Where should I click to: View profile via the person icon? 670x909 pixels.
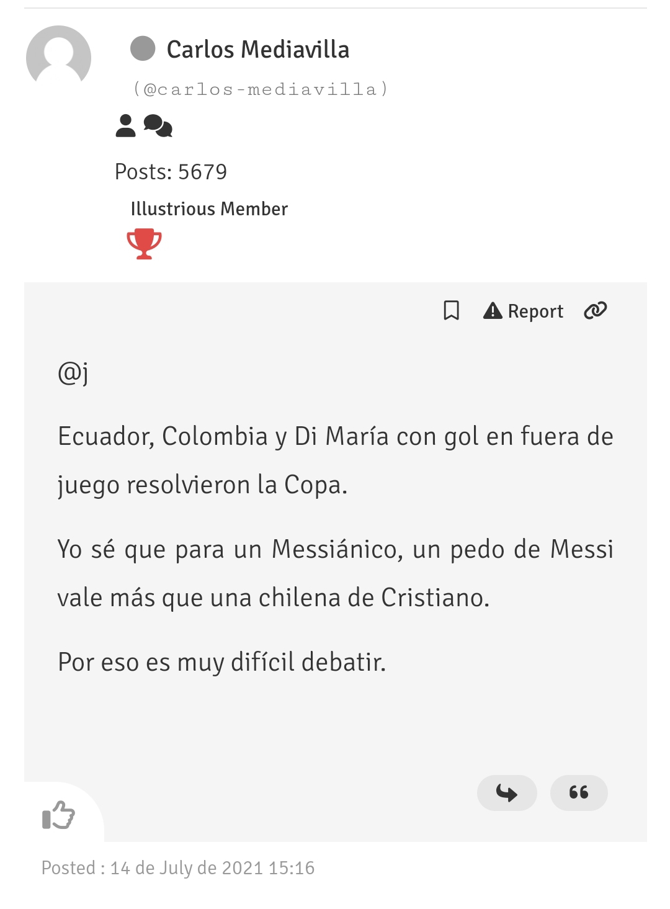126,126
